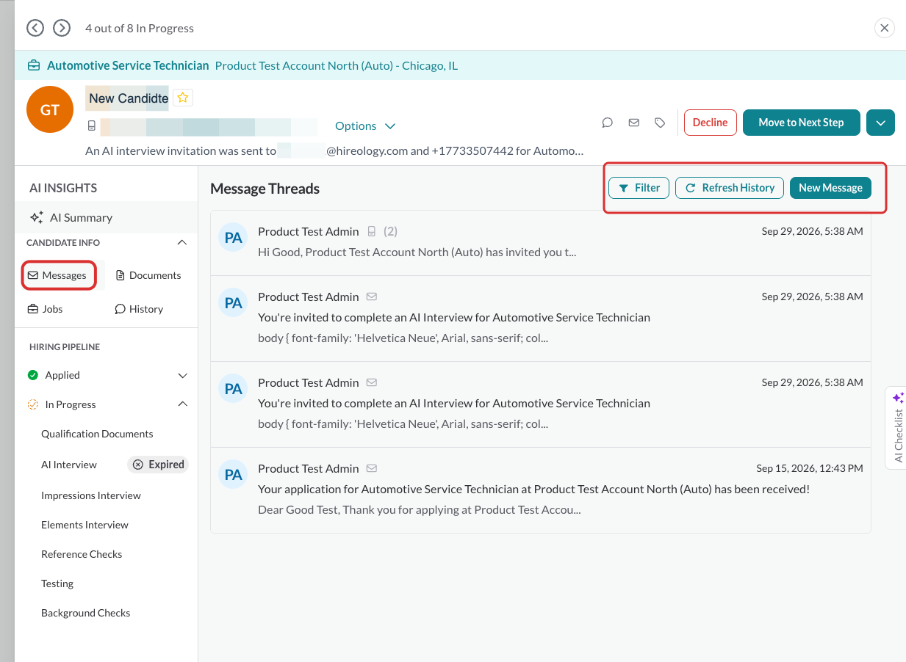Select Testing pipeline step

coord(57,583)
